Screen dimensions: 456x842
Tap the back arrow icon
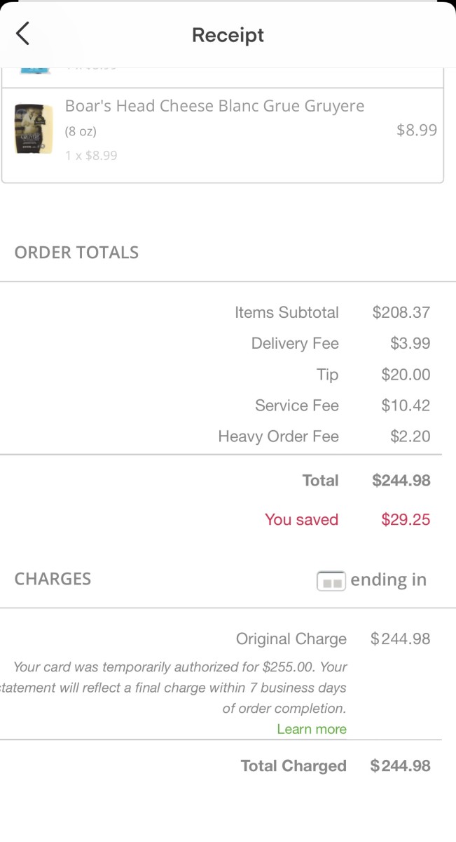(x=23, y=33)
